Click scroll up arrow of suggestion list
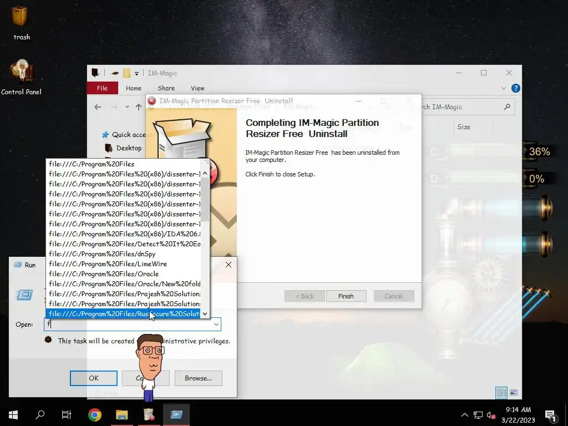Viewport: 568px width, 426px height. tap(205, 174)
